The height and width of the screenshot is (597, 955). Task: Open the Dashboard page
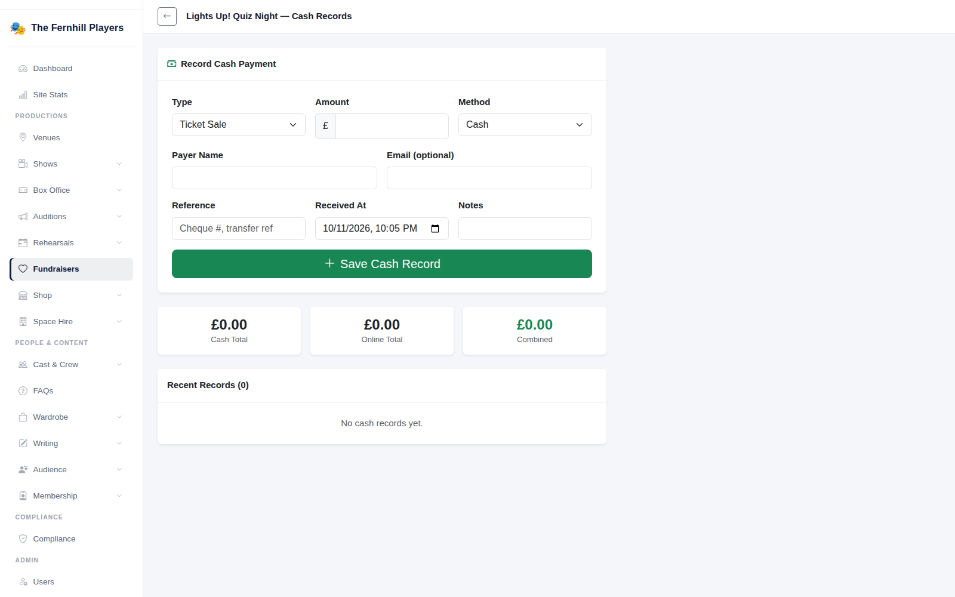pos(71,69)
